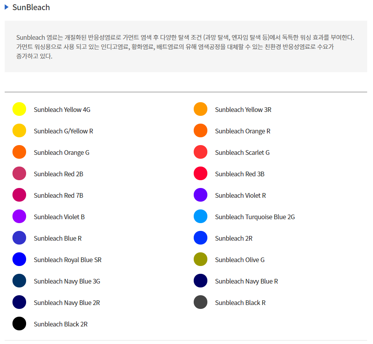The height and width of the screenshot is (344, 373).
Task: Select the 'Sunbleach Violet B' text
Action: (59, 217)
